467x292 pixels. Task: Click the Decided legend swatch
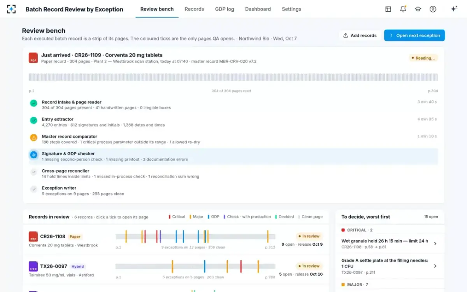point(276,217)
